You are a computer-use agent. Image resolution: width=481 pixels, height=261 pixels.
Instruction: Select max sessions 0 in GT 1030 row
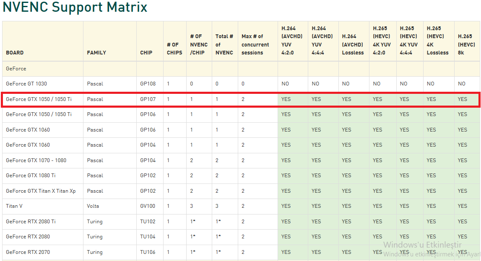point(243,84)
